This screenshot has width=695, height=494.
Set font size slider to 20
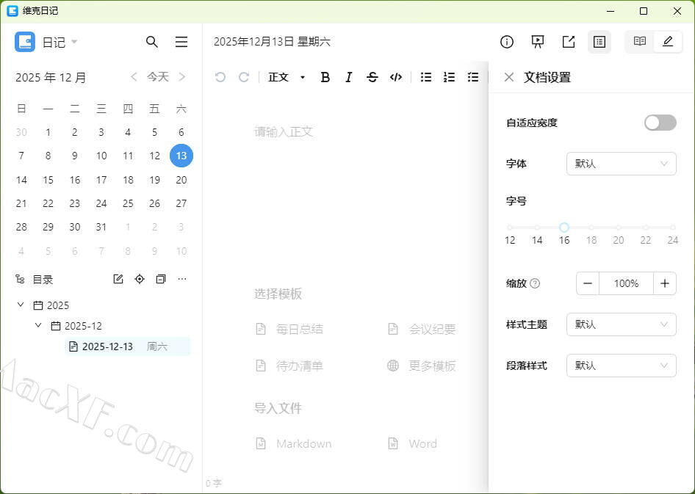click(x=619, y=228)
